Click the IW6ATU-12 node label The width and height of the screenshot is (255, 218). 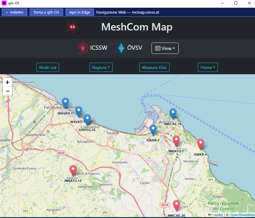(x=73, y=181)
